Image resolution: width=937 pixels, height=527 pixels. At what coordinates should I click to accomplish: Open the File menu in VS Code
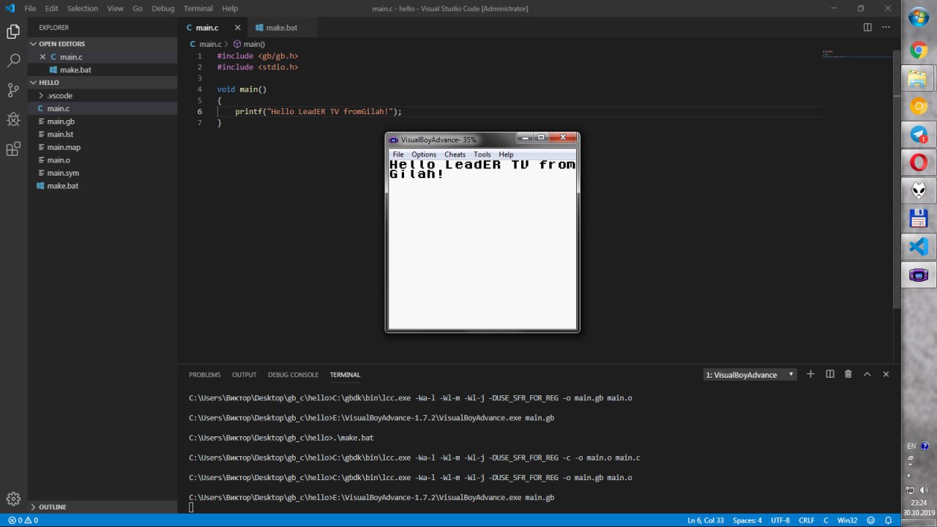[30, 8]
